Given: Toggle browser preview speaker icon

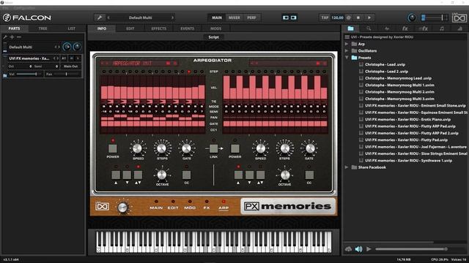Looking at the screenshot, I should point(358,249).
